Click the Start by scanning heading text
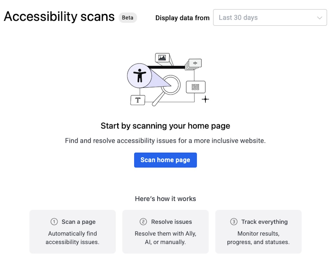Screen dimensions: 334x272 tap(165, 126)
